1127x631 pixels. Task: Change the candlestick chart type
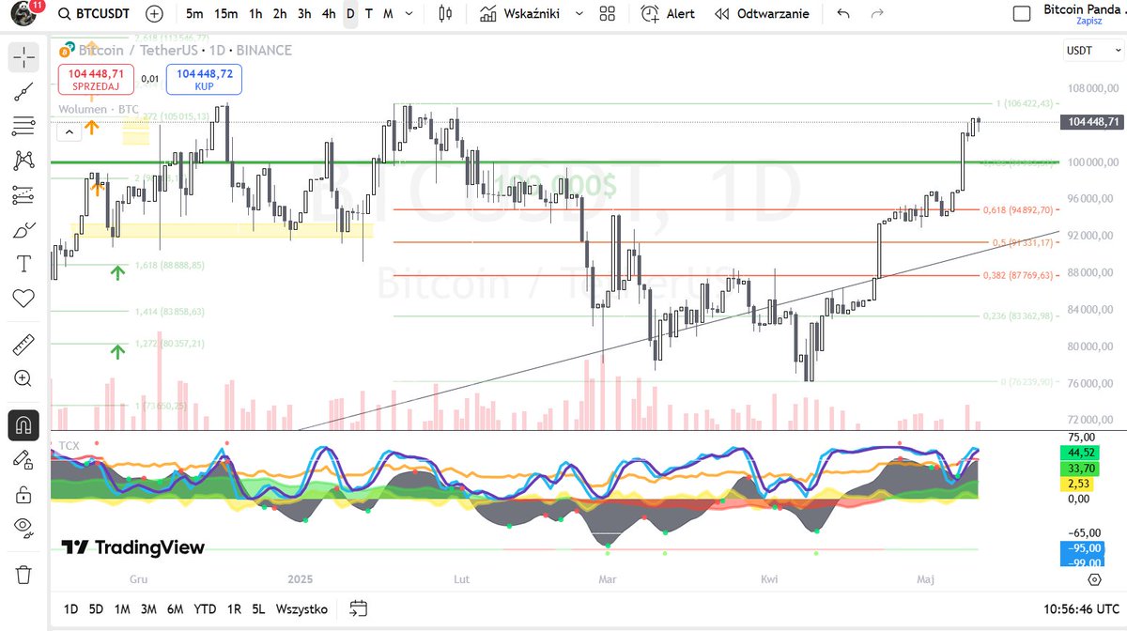click(445, 14)
